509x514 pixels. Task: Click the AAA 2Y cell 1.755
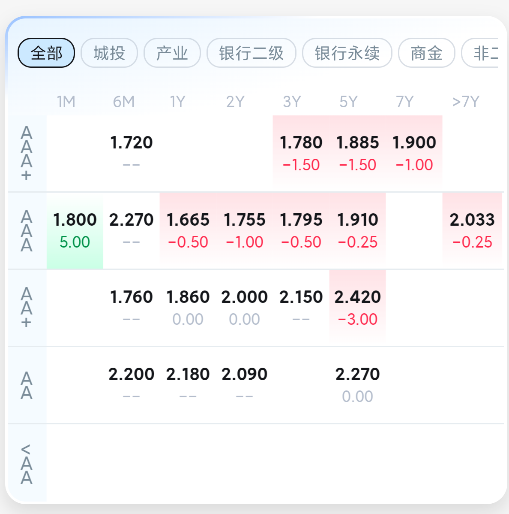point(245,230)
